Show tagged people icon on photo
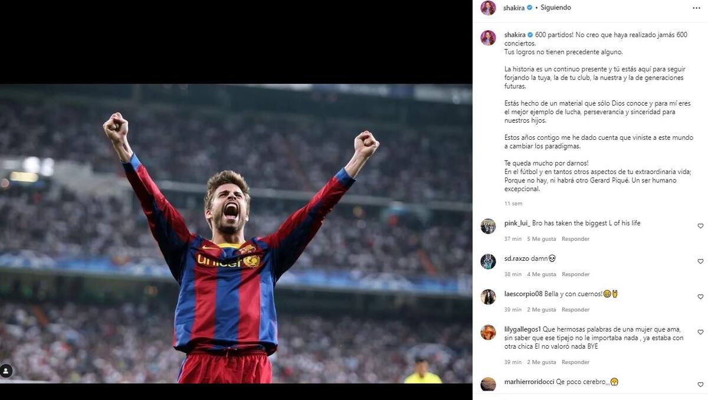 click(6, 371)
